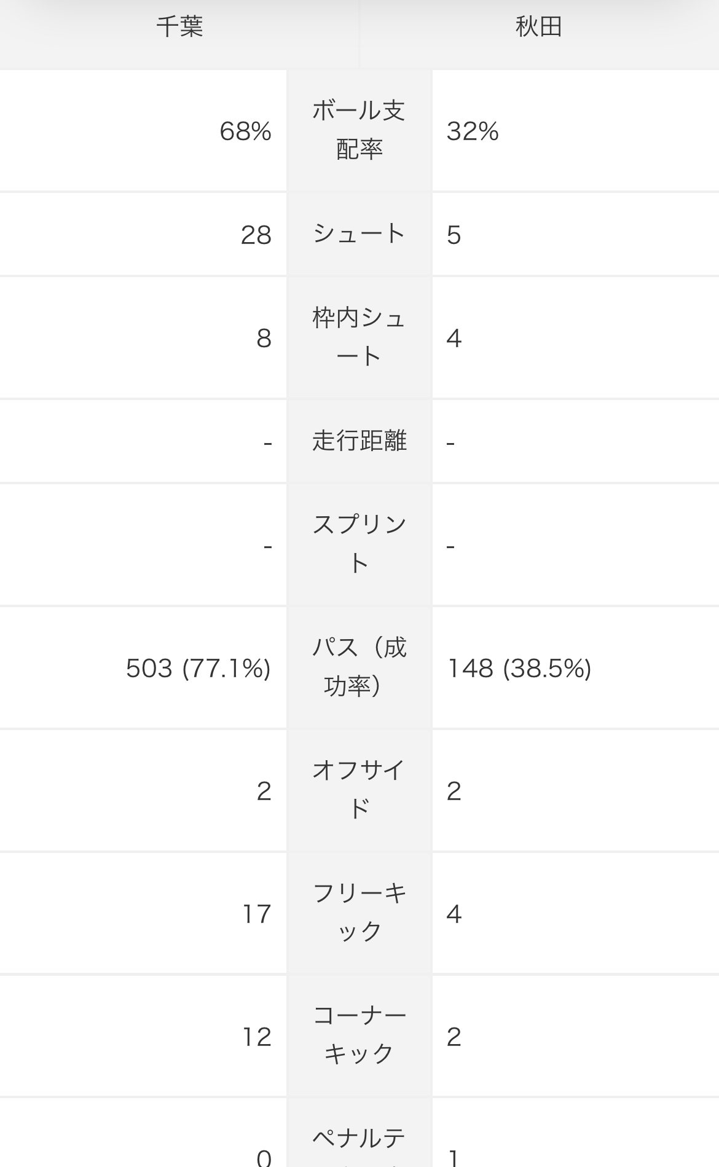Click the フリーキック row label
Screen dimensions: 719x1167
pyautogui.click(x=359, y=913)
